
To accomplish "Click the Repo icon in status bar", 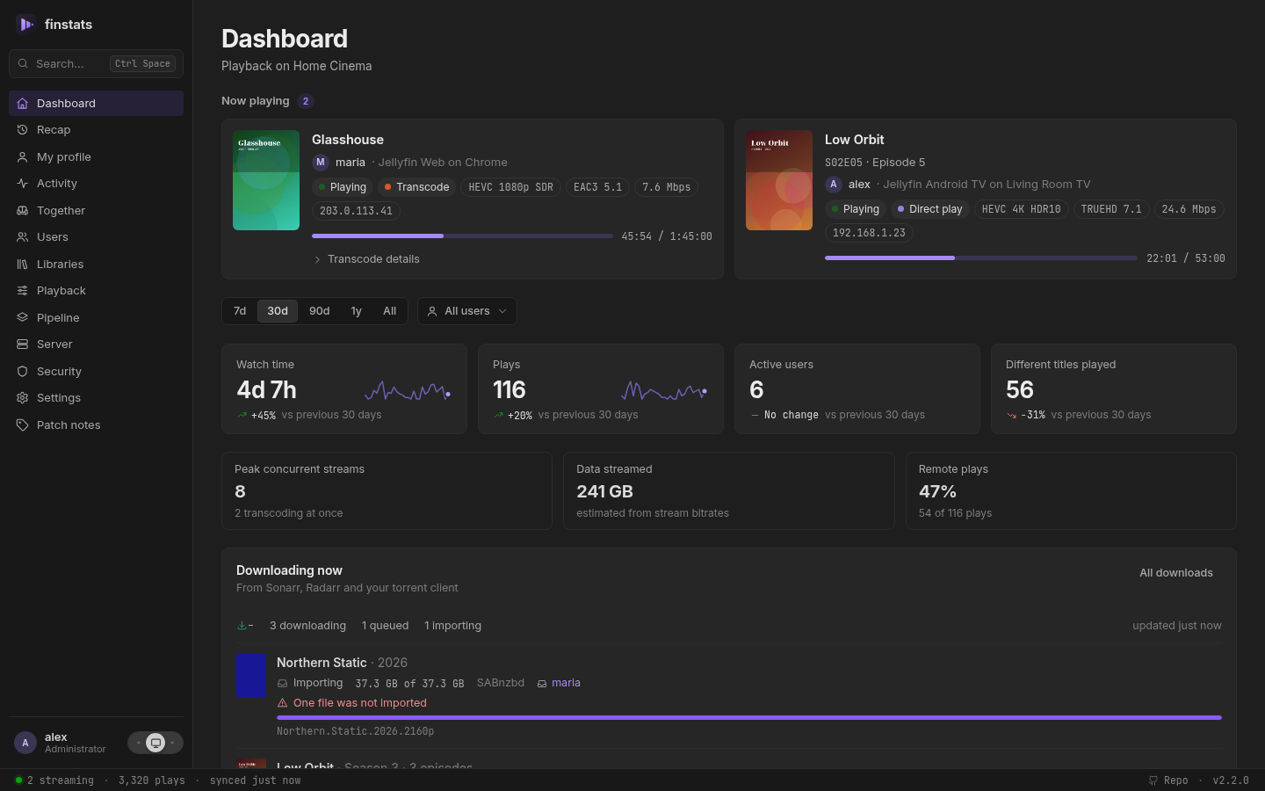I will [x=1153, y=780].
